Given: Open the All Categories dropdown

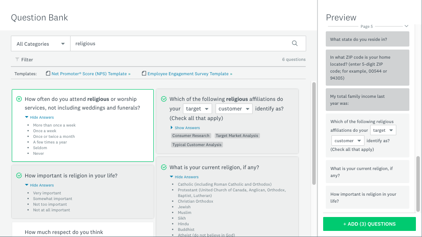Looking at the screenshot, I should [x=41, y=44].
